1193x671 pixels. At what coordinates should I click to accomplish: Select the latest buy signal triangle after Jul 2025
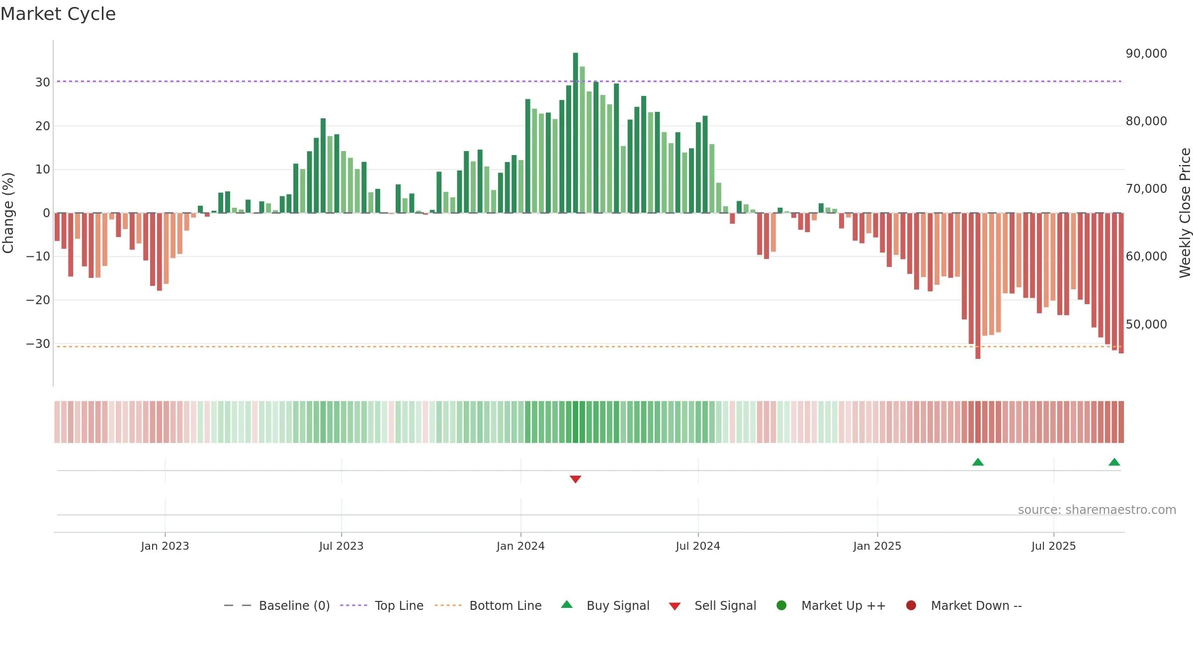(x=1114, y=462)
